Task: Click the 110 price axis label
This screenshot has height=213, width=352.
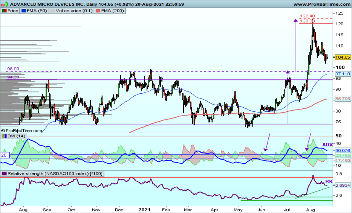Action: click(340, 46)
